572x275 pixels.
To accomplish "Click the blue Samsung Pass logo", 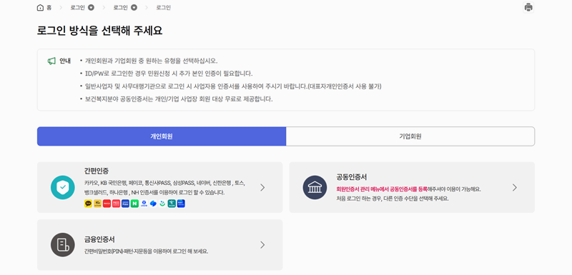I will click(126, 204).
